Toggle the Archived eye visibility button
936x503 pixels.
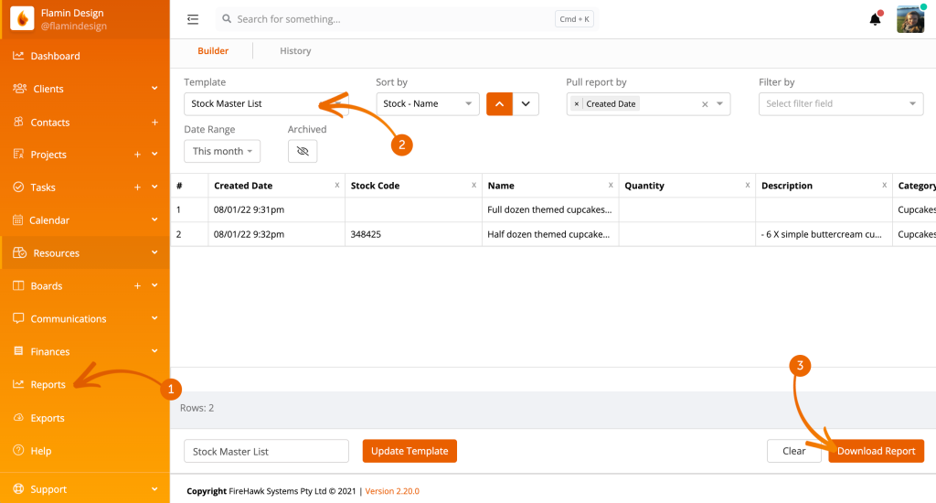303,152
